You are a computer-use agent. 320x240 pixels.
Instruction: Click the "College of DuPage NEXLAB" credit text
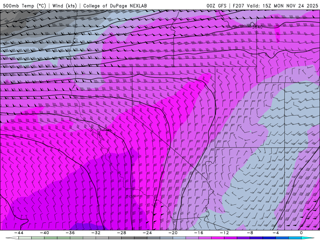(x=115, y=6)
